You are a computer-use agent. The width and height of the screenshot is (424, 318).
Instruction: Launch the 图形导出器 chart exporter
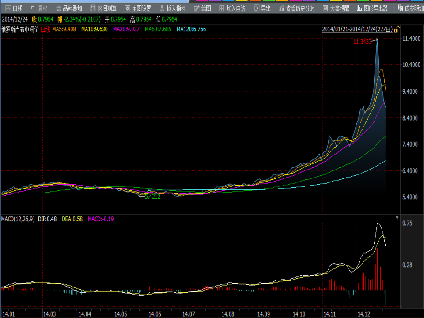coord(373,9)
